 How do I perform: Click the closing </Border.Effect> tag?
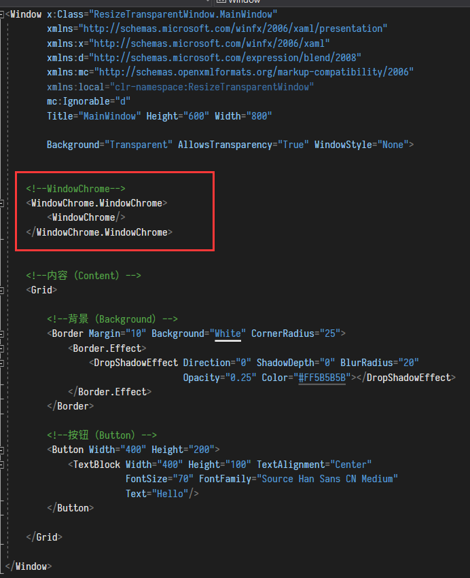point(109,392)
